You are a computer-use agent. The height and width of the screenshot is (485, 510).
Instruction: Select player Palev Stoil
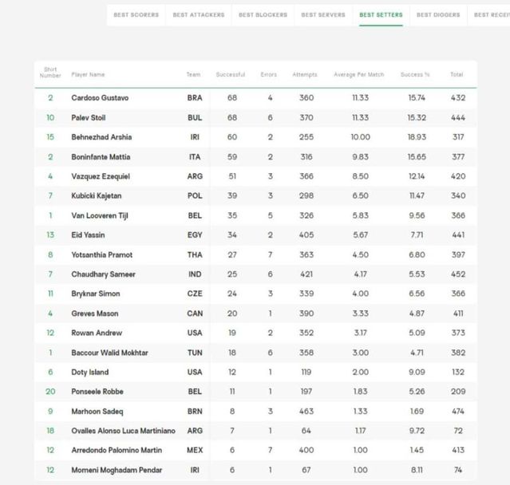(x=89, y=118)
